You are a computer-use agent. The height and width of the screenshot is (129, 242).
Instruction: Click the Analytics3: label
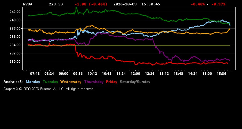13,82
